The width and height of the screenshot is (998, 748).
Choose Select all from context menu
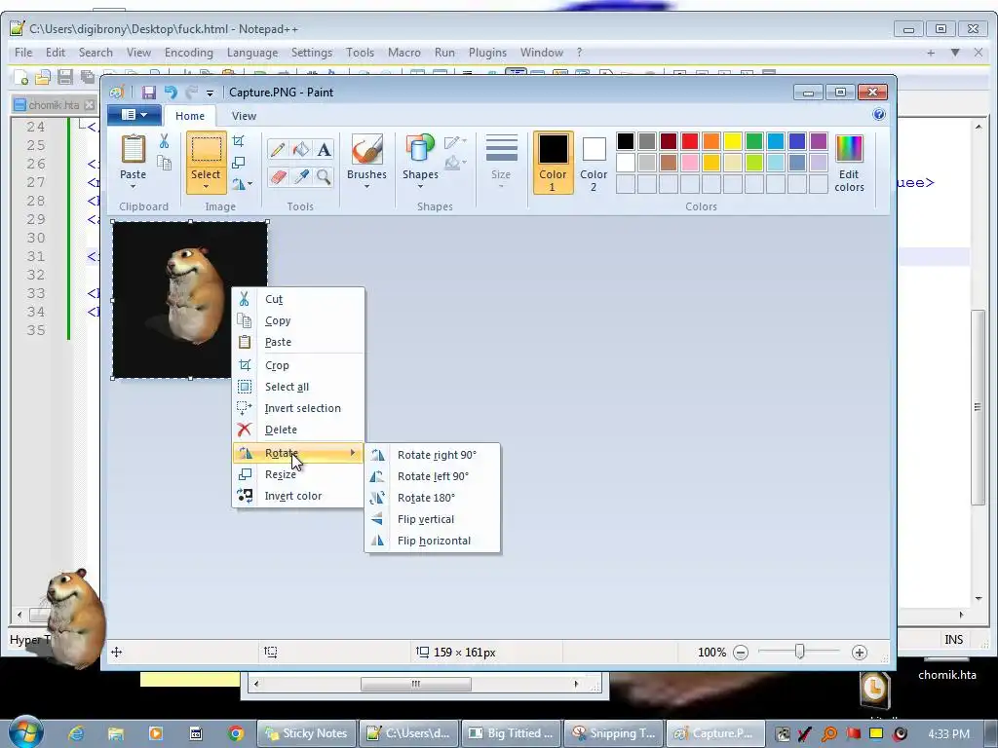[x=298, y=387]
